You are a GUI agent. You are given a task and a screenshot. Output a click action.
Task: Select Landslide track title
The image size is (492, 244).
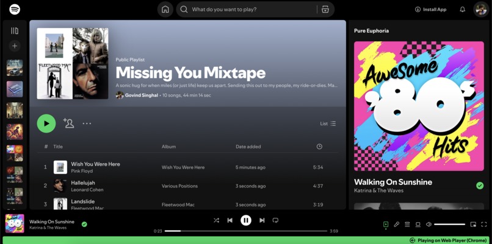(83, 201)
